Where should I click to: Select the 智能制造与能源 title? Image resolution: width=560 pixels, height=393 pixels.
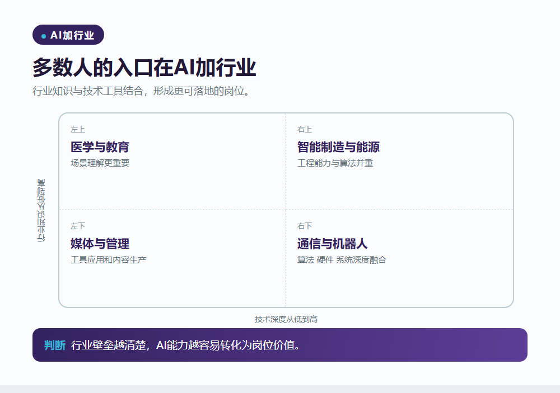[x=338, y=146]
